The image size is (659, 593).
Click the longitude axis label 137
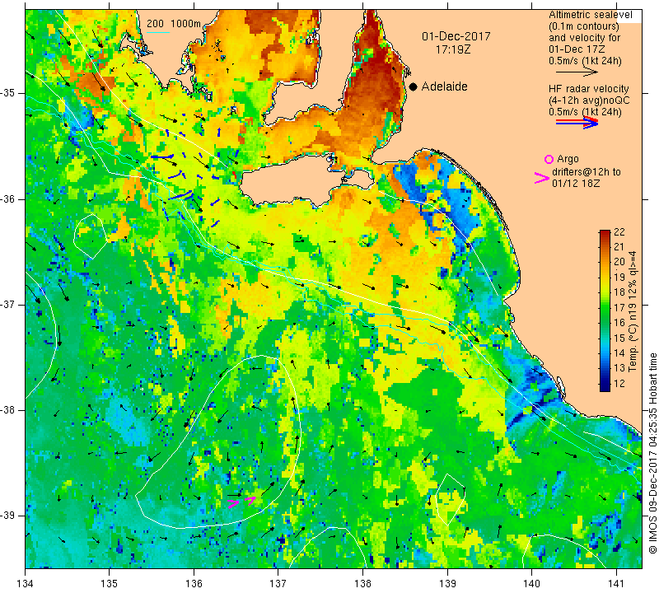coord(278,583)
